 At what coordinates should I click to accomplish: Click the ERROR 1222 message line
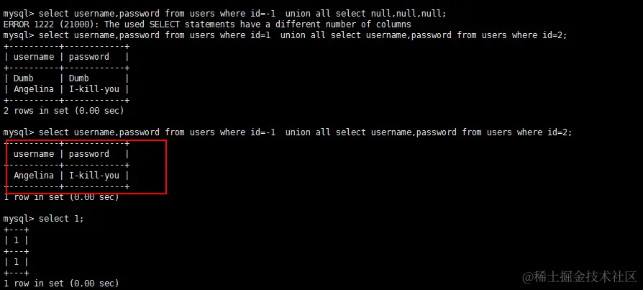click(x=207, y=24)
